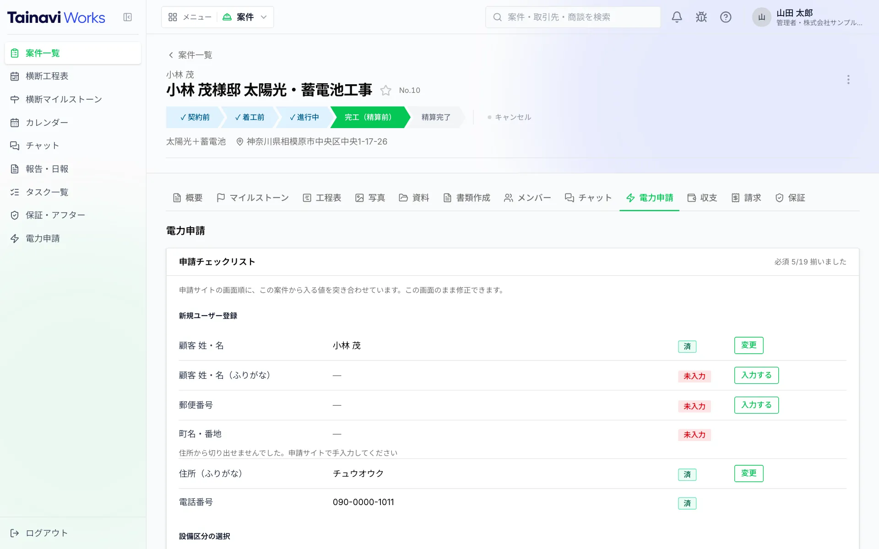The width and height of the screenshot is (879, 549).
Task: Open the notifications bell
Action: (677, 17)
